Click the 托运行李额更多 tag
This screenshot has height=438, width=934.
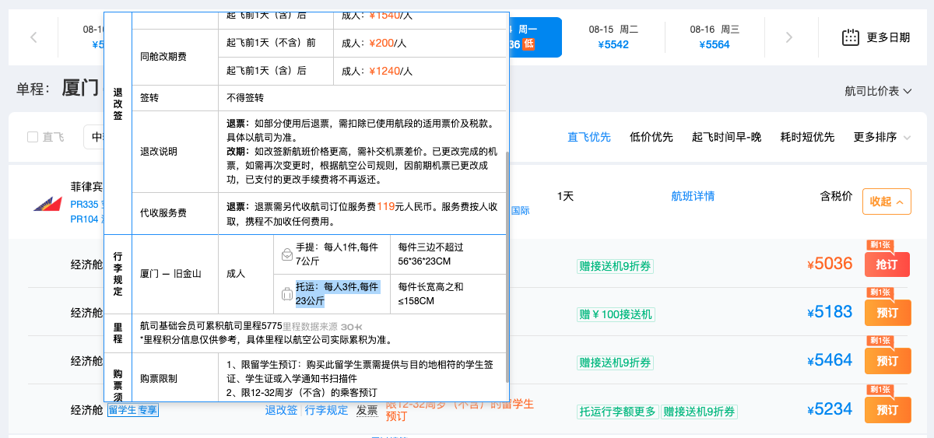coord(617,412)
